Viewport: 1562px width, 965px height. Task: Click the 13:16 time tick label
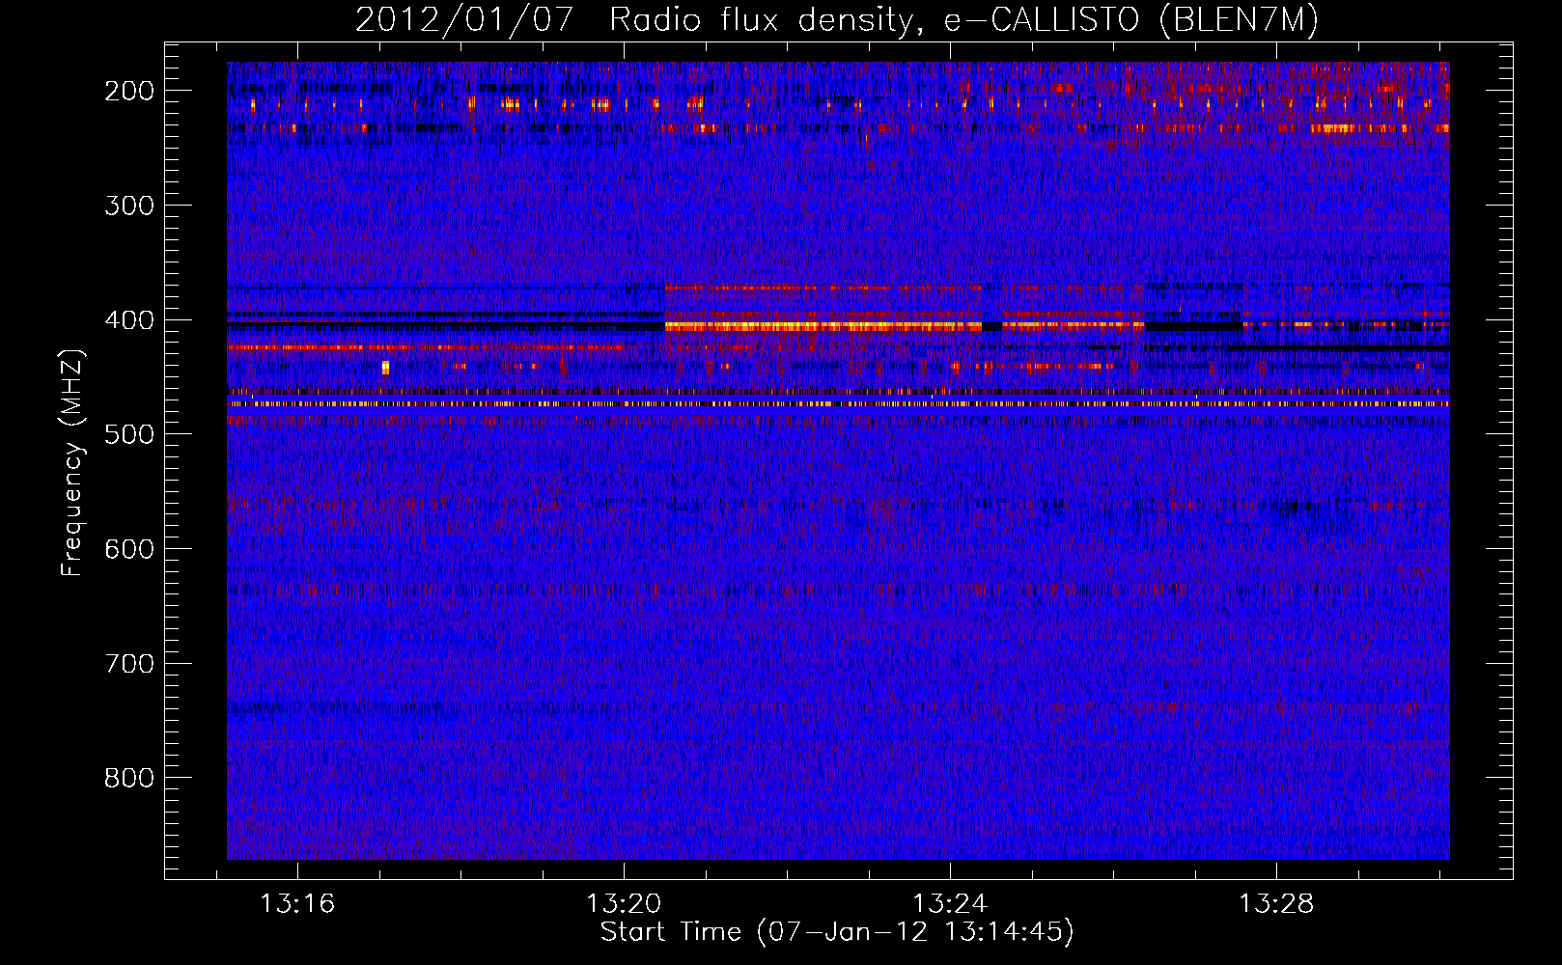point(297,904)
